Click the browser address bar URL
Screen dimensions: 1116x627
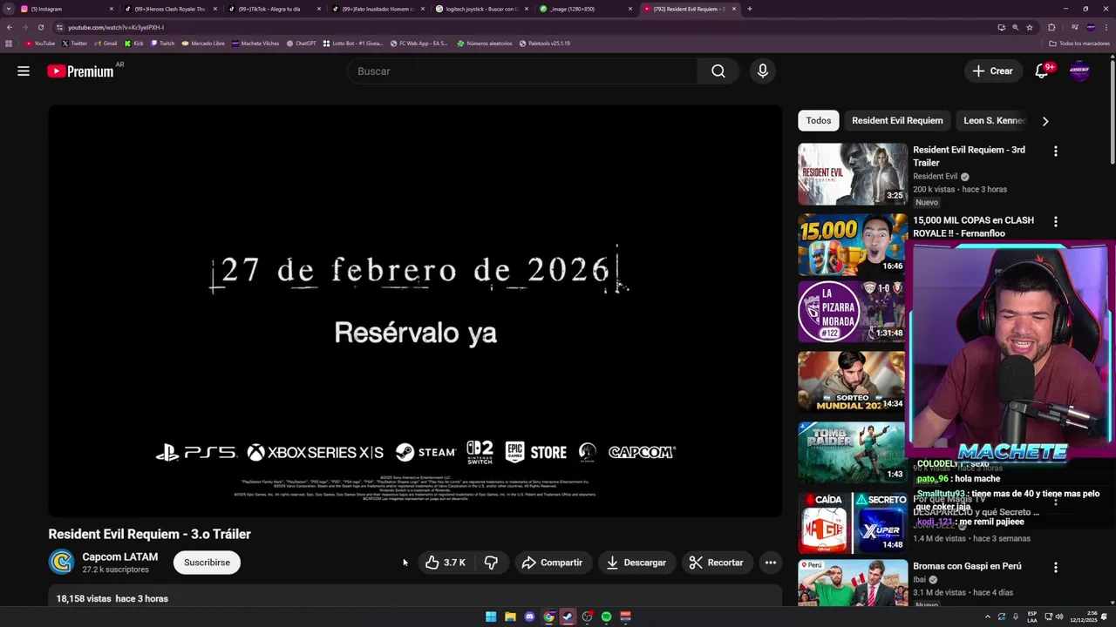(115, 27)
